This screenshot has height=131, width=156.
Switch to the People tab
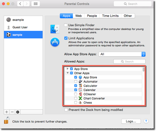(x=92, y=16)
